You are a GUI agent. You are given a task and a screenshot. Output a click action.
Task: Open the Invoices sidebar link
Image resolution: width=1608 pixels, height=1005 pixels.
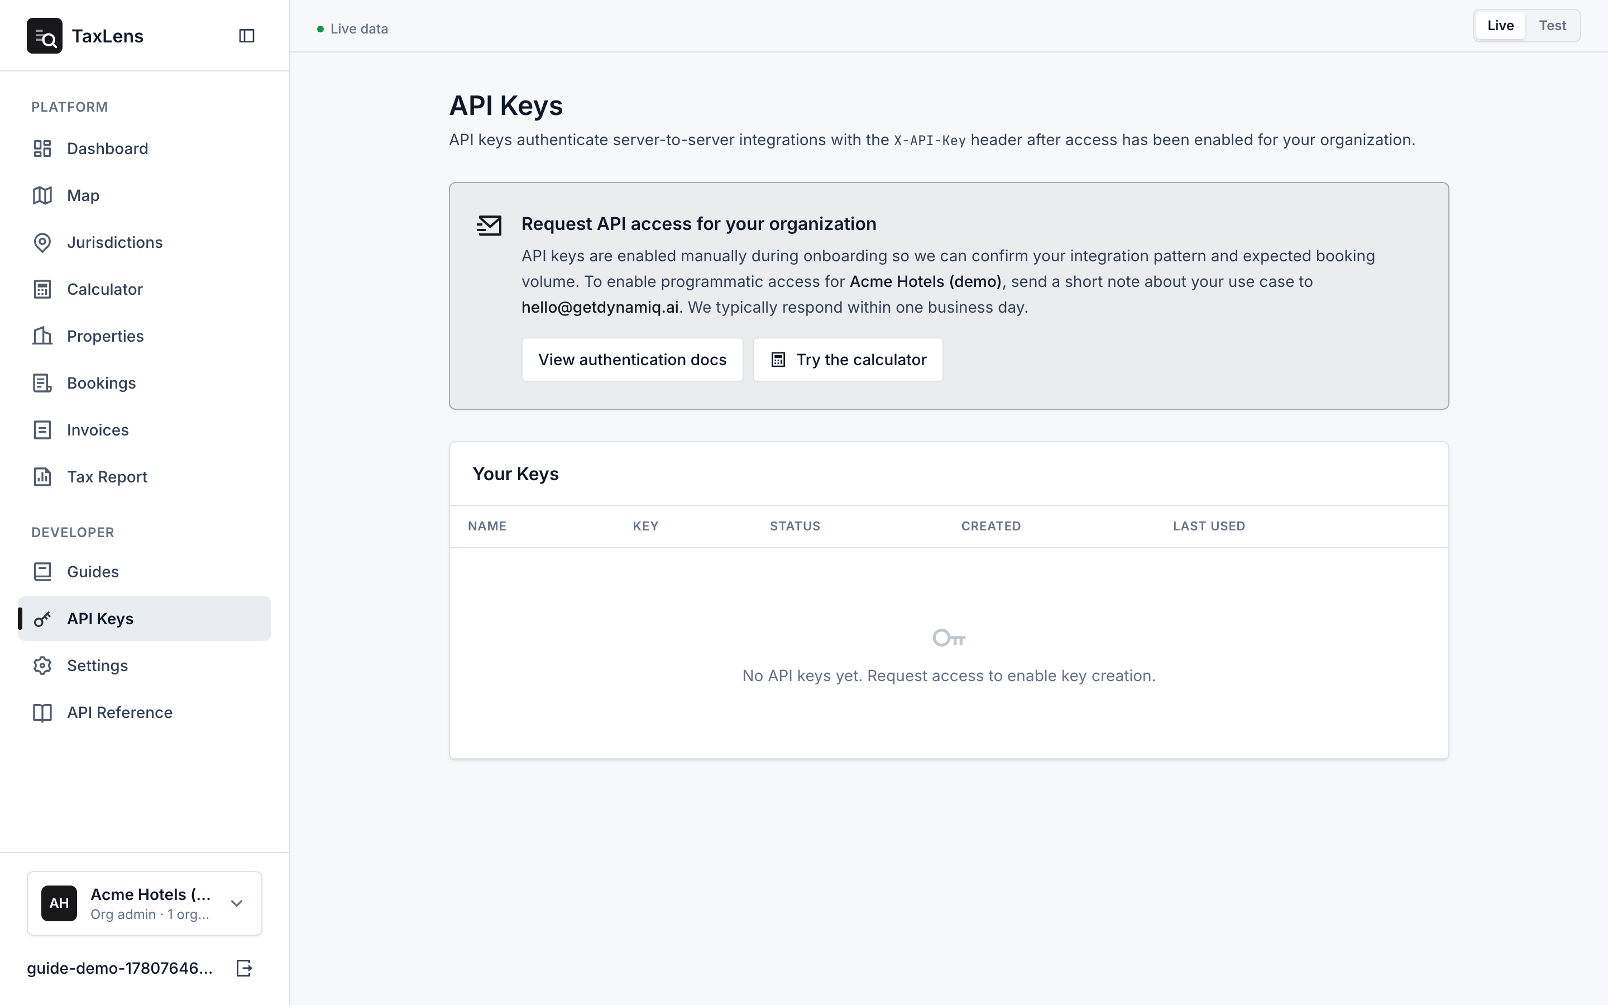(x=144, y=430)
